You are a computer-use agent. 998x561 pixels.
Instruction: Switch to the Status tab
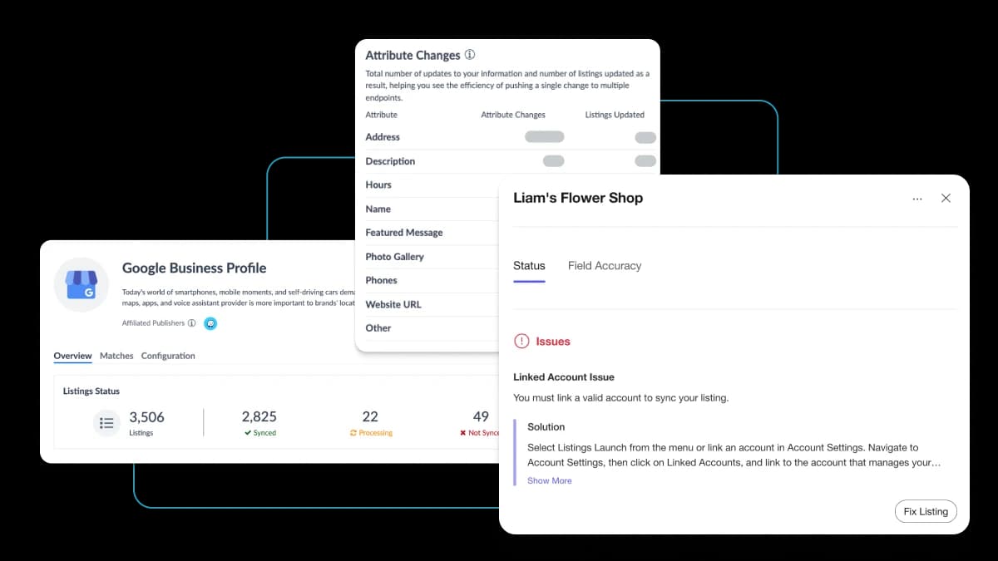(x=529, y=266)
